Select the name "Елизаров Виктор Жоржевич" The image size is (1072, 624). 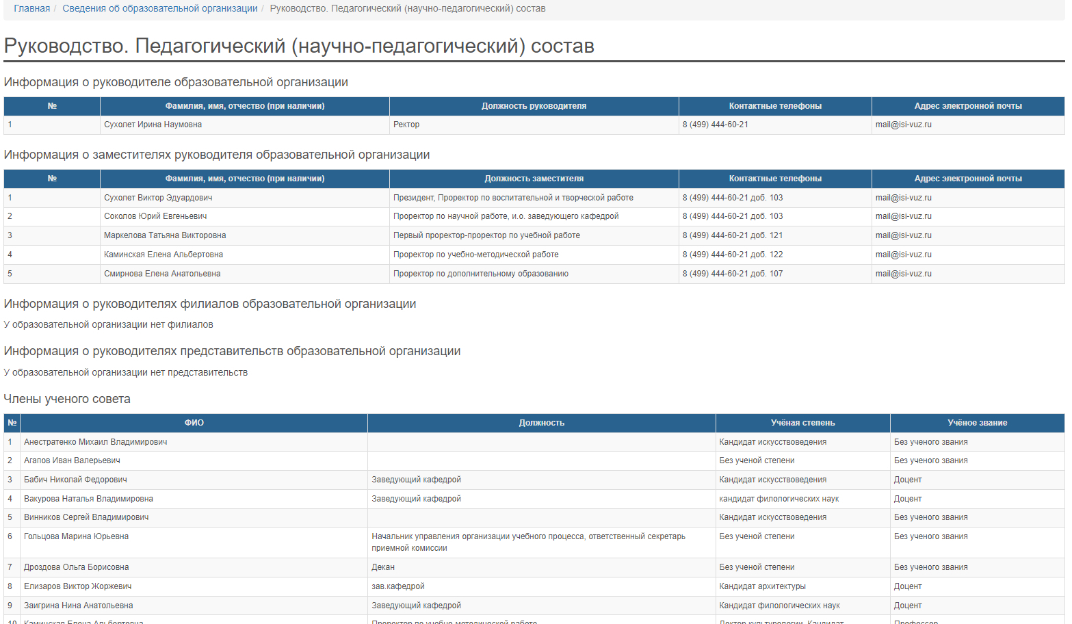78,586
